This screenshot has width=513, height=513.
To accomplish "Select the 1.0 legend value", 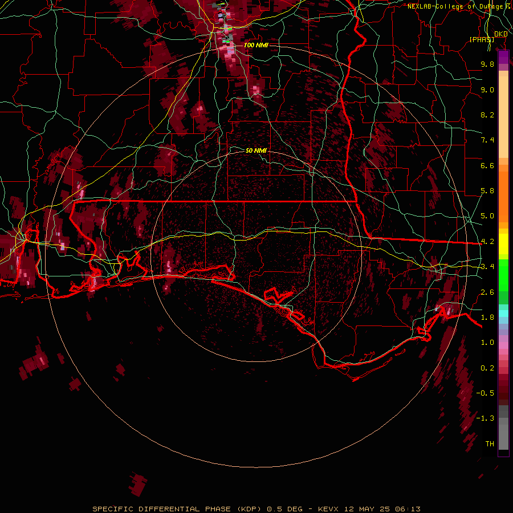I will click(487, 343).
